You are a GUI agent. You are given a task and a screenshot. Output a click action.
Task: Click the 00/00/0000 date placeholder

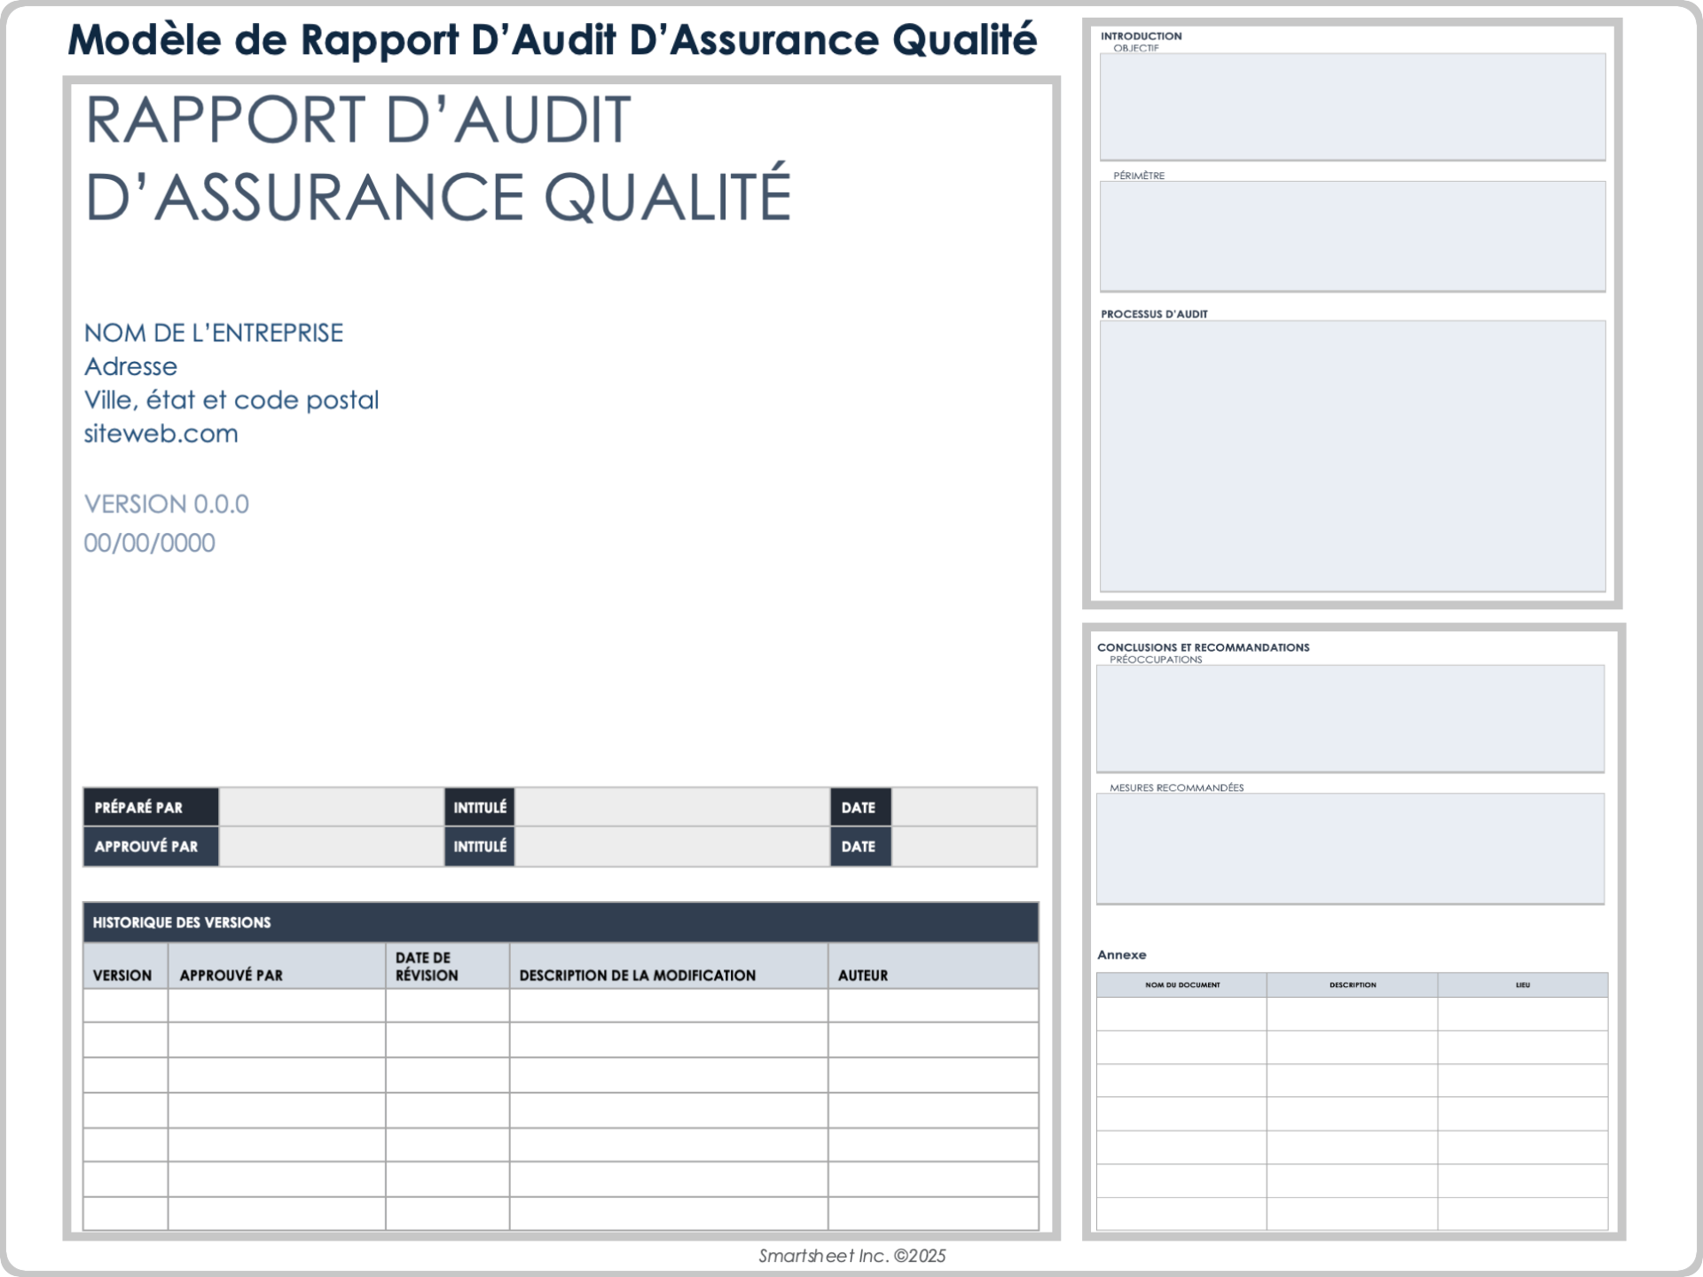pos(149,542)
